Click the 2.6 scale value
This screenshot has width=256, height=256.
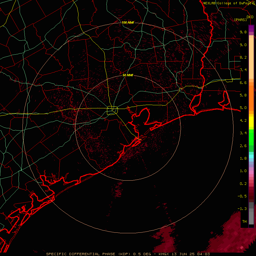(243, 146)
